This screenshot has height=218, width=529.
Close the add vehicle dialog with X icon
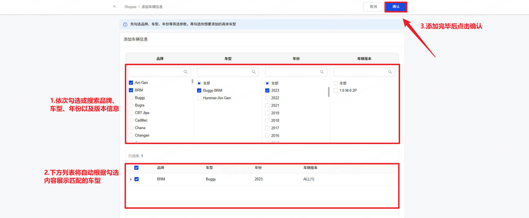coord(114,6)
